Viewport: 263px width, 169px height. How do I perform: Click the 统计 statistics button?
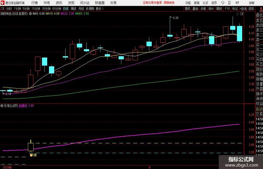point(211,9)
